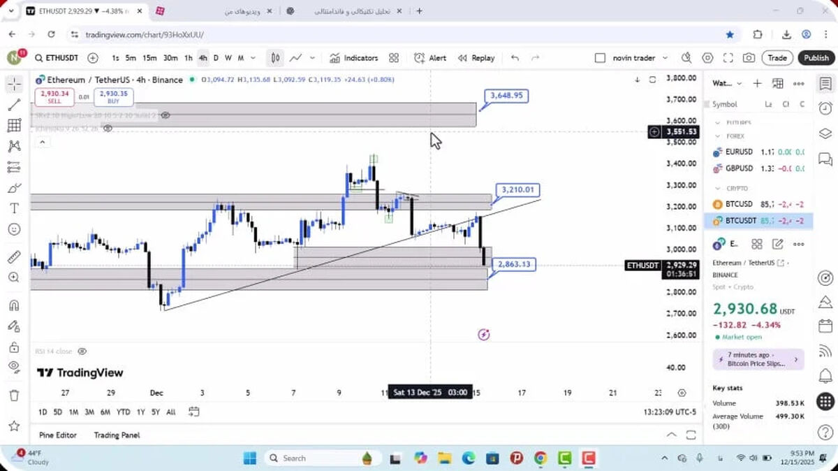Image resolution: width=838 pixels, height=471 pixels.
Task: Take a chart snapshot with camera icon
Action: point(749,58)
